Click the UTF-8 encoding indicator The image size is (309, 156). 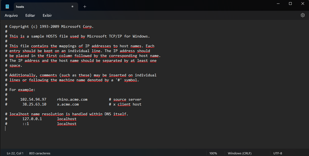(x=278, y=153)
